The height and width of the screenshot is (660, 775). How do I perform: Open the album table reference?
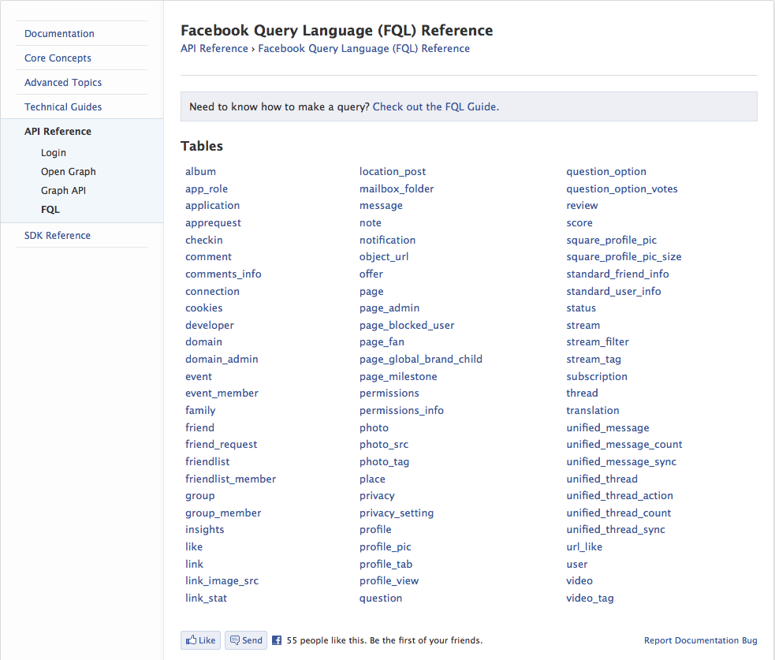tap(201, 172)
